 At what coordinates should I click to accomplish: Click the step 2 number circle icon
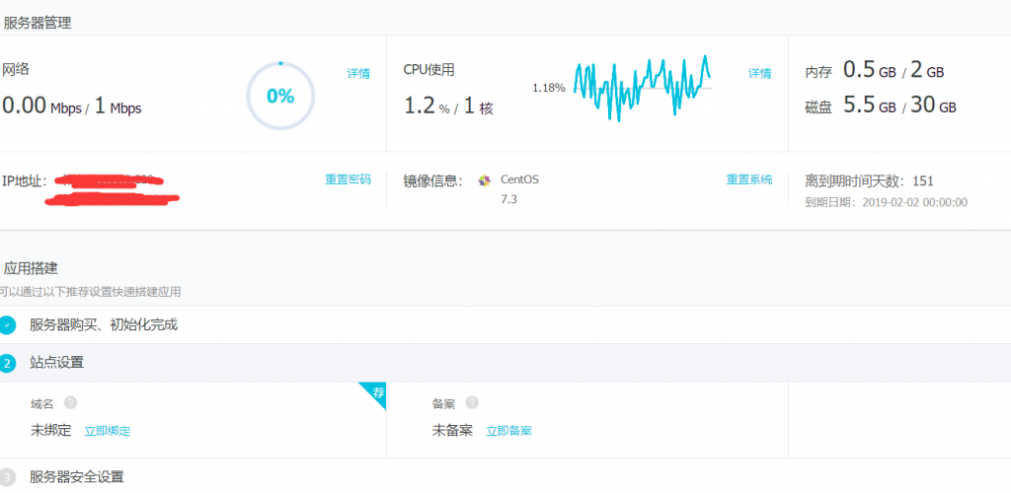tap(7, 363)
